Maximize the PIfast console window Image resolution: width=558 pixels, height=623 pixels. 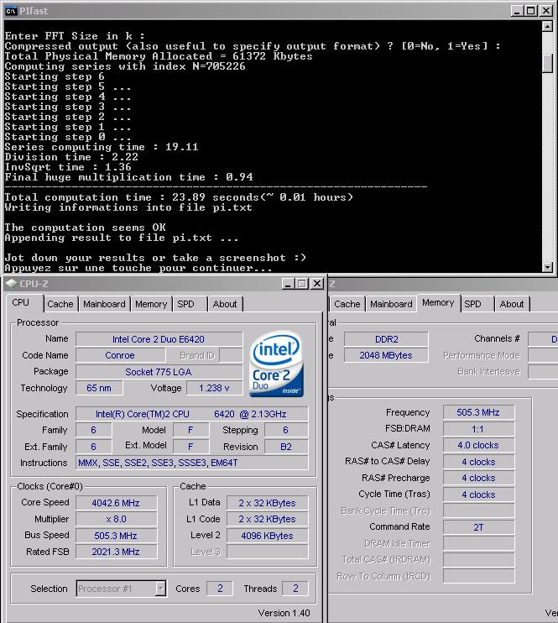click(531, 11)
